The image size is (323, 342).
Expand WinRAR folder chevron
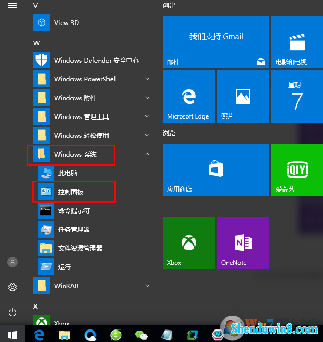pos(147,286)
